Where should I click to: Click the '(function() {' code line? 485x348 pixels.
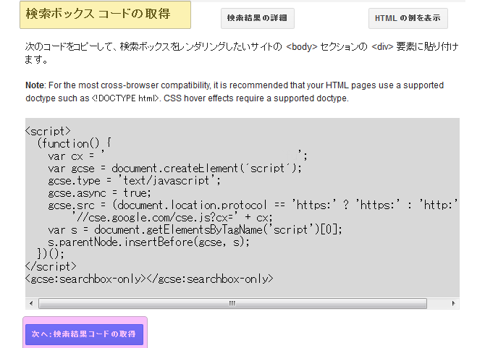point(74,143)
